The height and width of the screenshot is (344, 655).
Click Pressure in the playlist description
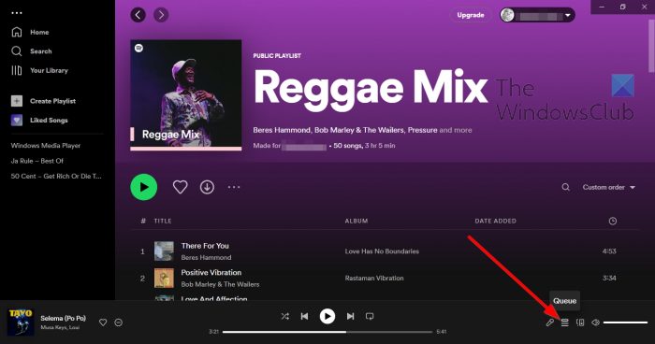point(422,130)
